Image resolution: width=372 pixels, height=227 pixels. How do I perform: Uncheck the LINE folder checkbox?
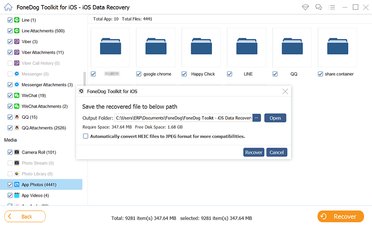click(x=229, y=74)
